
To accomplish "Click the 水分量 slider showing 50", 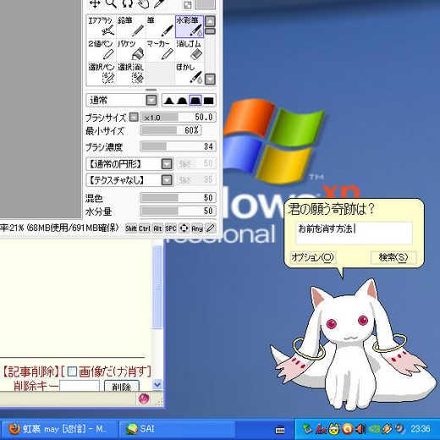I will pyautogui.click(x=179, y=211).
